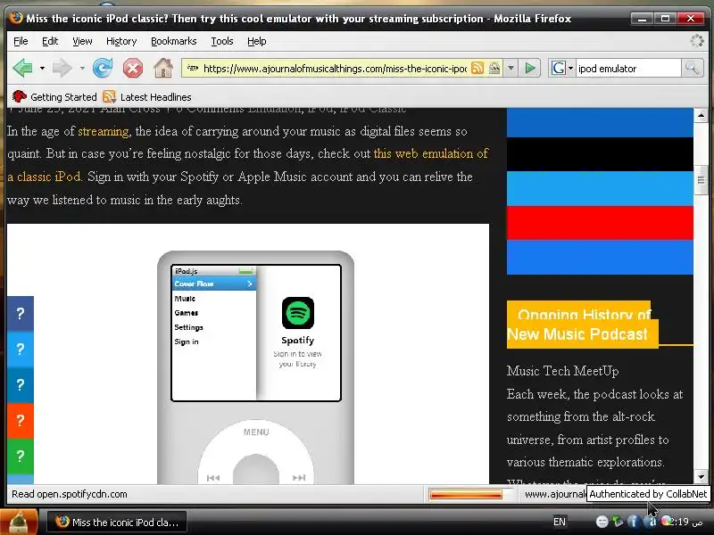Viewport: 714px width, 535px height.
Task: Click the magnifier search button in the search box
Action: coord(693,69)
